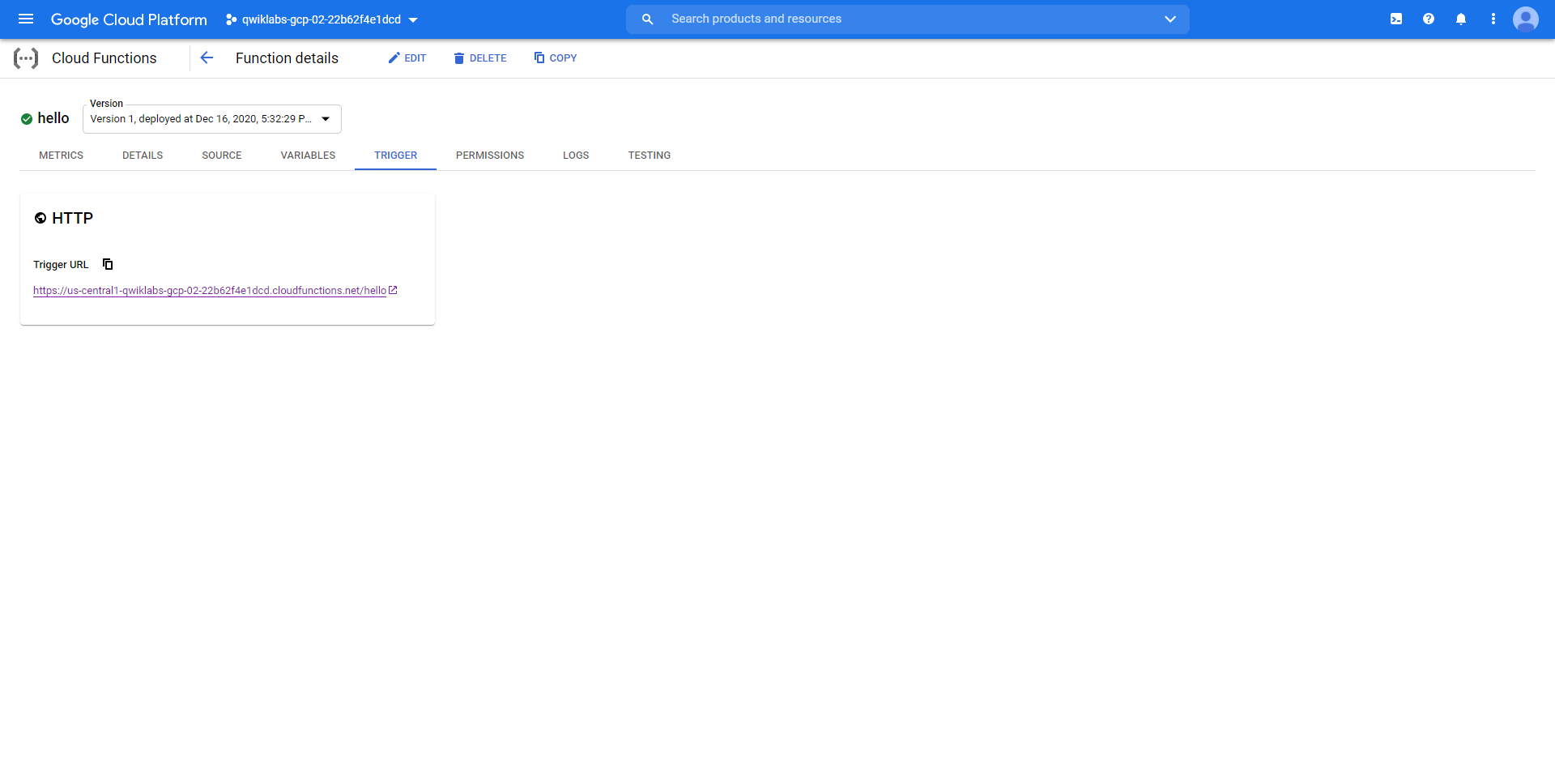Switch to the METRICS tab
This screenshot has height=759, width=1555.
(x=62, y=156)
